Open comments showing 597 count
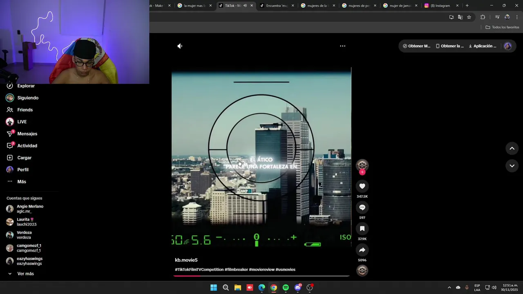Image resolution: width=523 pixels, height=294 pixels. click(x=362, y=207)
